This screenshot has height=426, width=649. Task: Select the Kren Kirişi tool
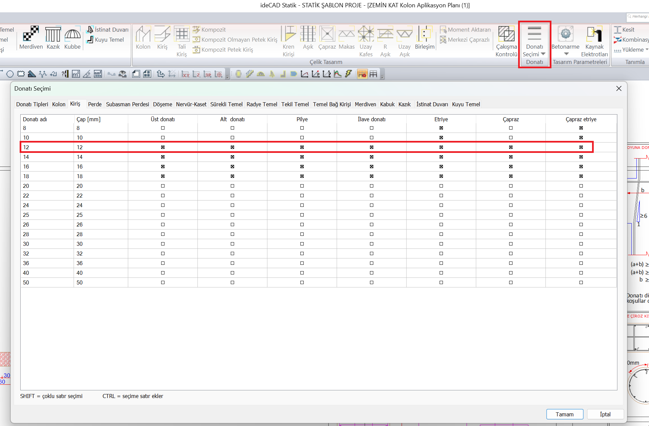click(x=288, y=42)
